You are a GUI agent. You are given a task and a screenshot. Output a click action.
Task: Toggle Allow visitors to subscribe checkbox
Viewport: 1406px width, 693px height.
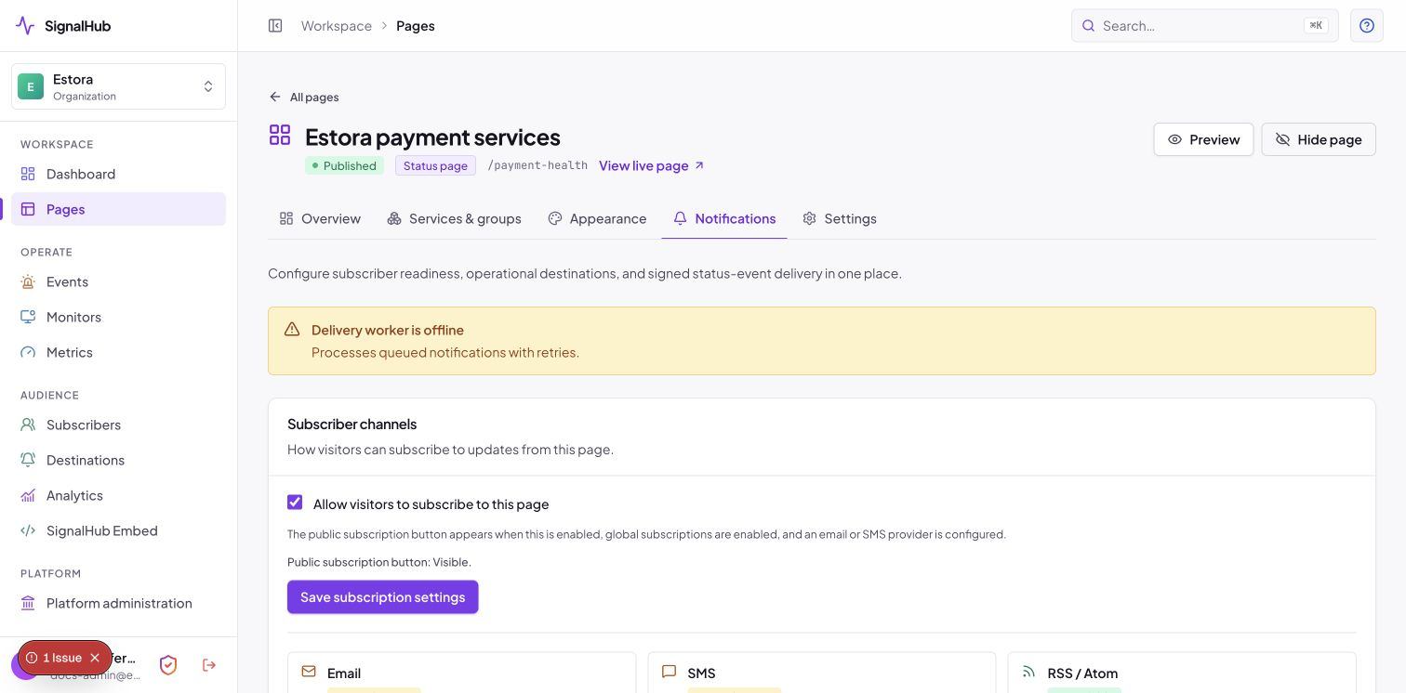pyautogui.click(x=295, y=503)
